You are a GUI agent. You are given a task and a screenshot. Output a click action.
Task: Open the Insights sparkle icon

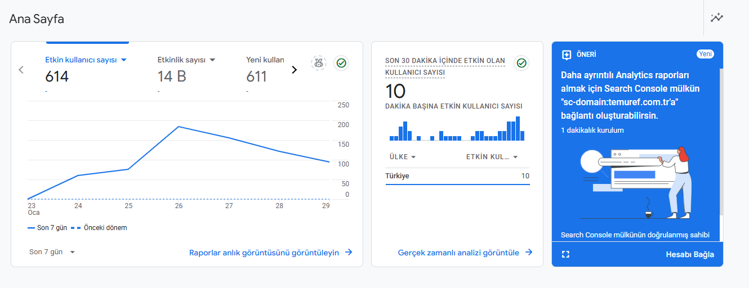point(716,17)
